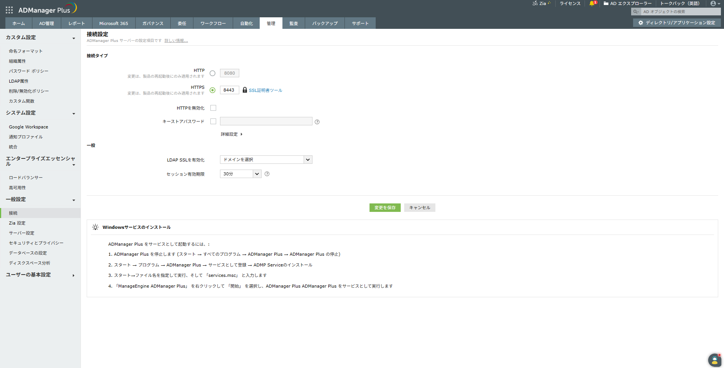724x368 pixels.
Task: Open the SSL証明書ツール link
Action: (x=265, y=90)
